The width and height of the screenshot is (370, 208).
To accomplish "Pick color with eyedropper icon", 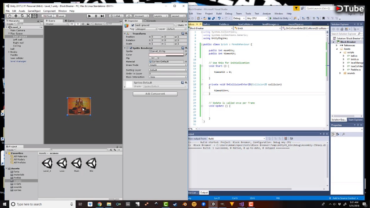I will click(186, 55).
